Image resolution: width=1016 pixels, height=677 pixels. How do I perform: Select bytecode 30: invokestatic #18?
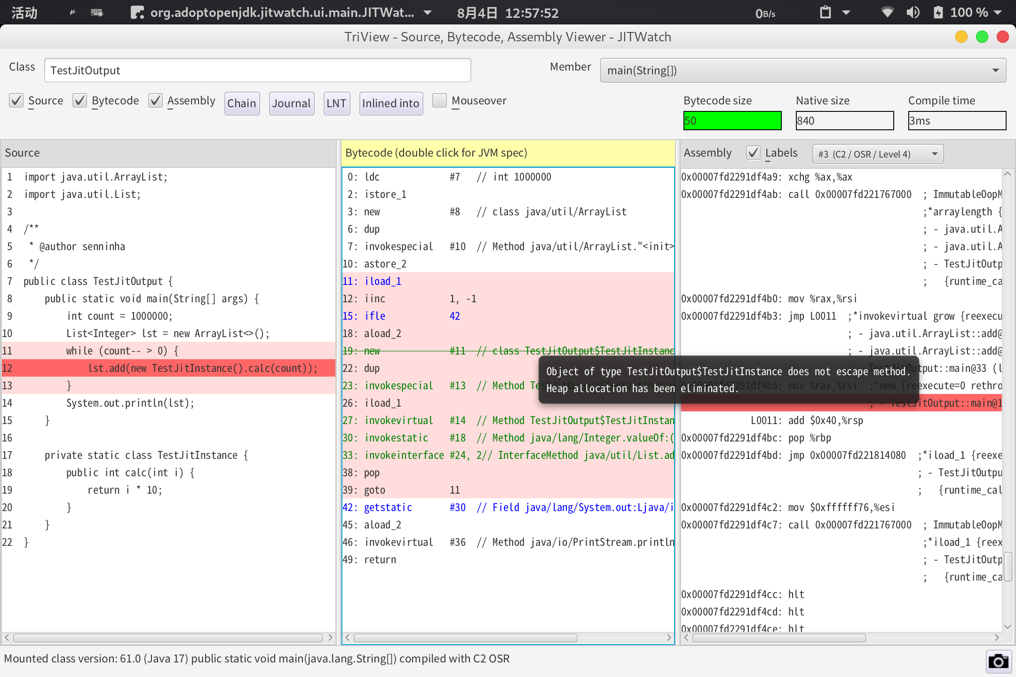click(x=508, y=438)
